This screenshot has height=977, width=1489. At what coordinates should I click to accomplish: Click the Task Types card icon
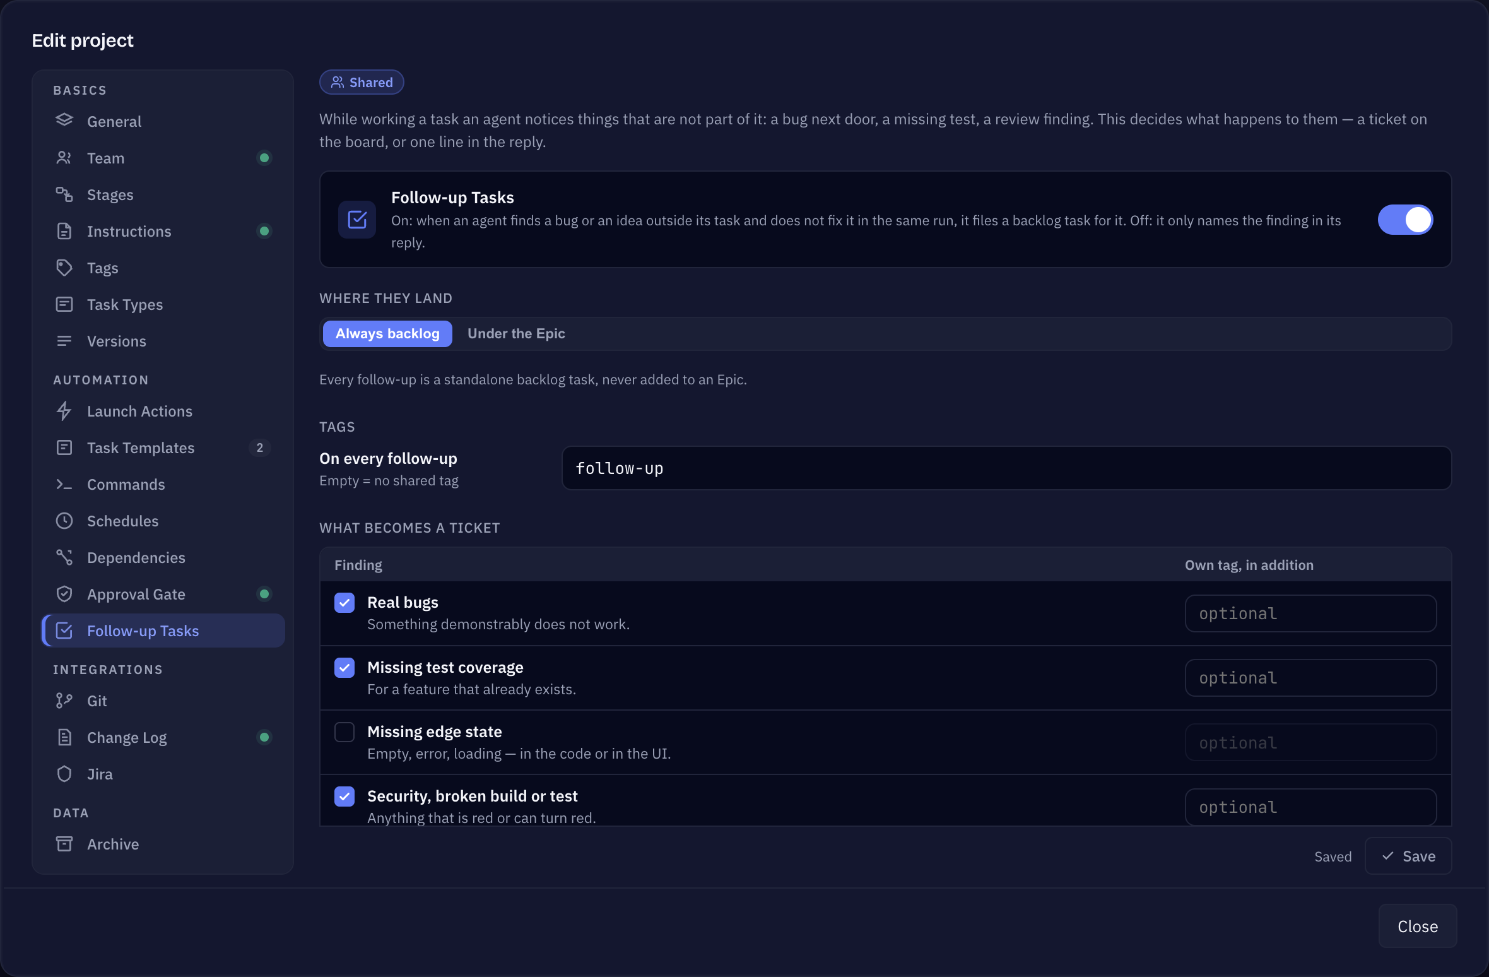pos(64,304)
